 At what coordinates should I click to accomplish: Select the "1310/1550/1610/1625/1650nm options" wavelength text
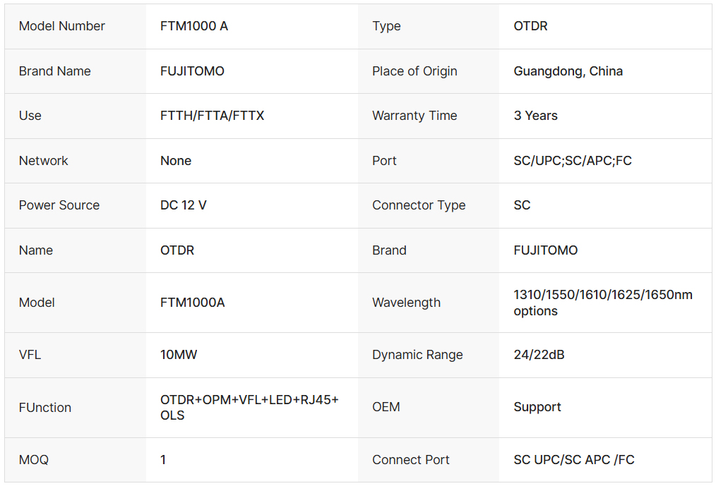[603, 303]
